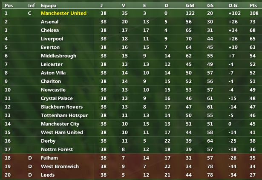Click the Manchester United team name

tap(64, 13)
